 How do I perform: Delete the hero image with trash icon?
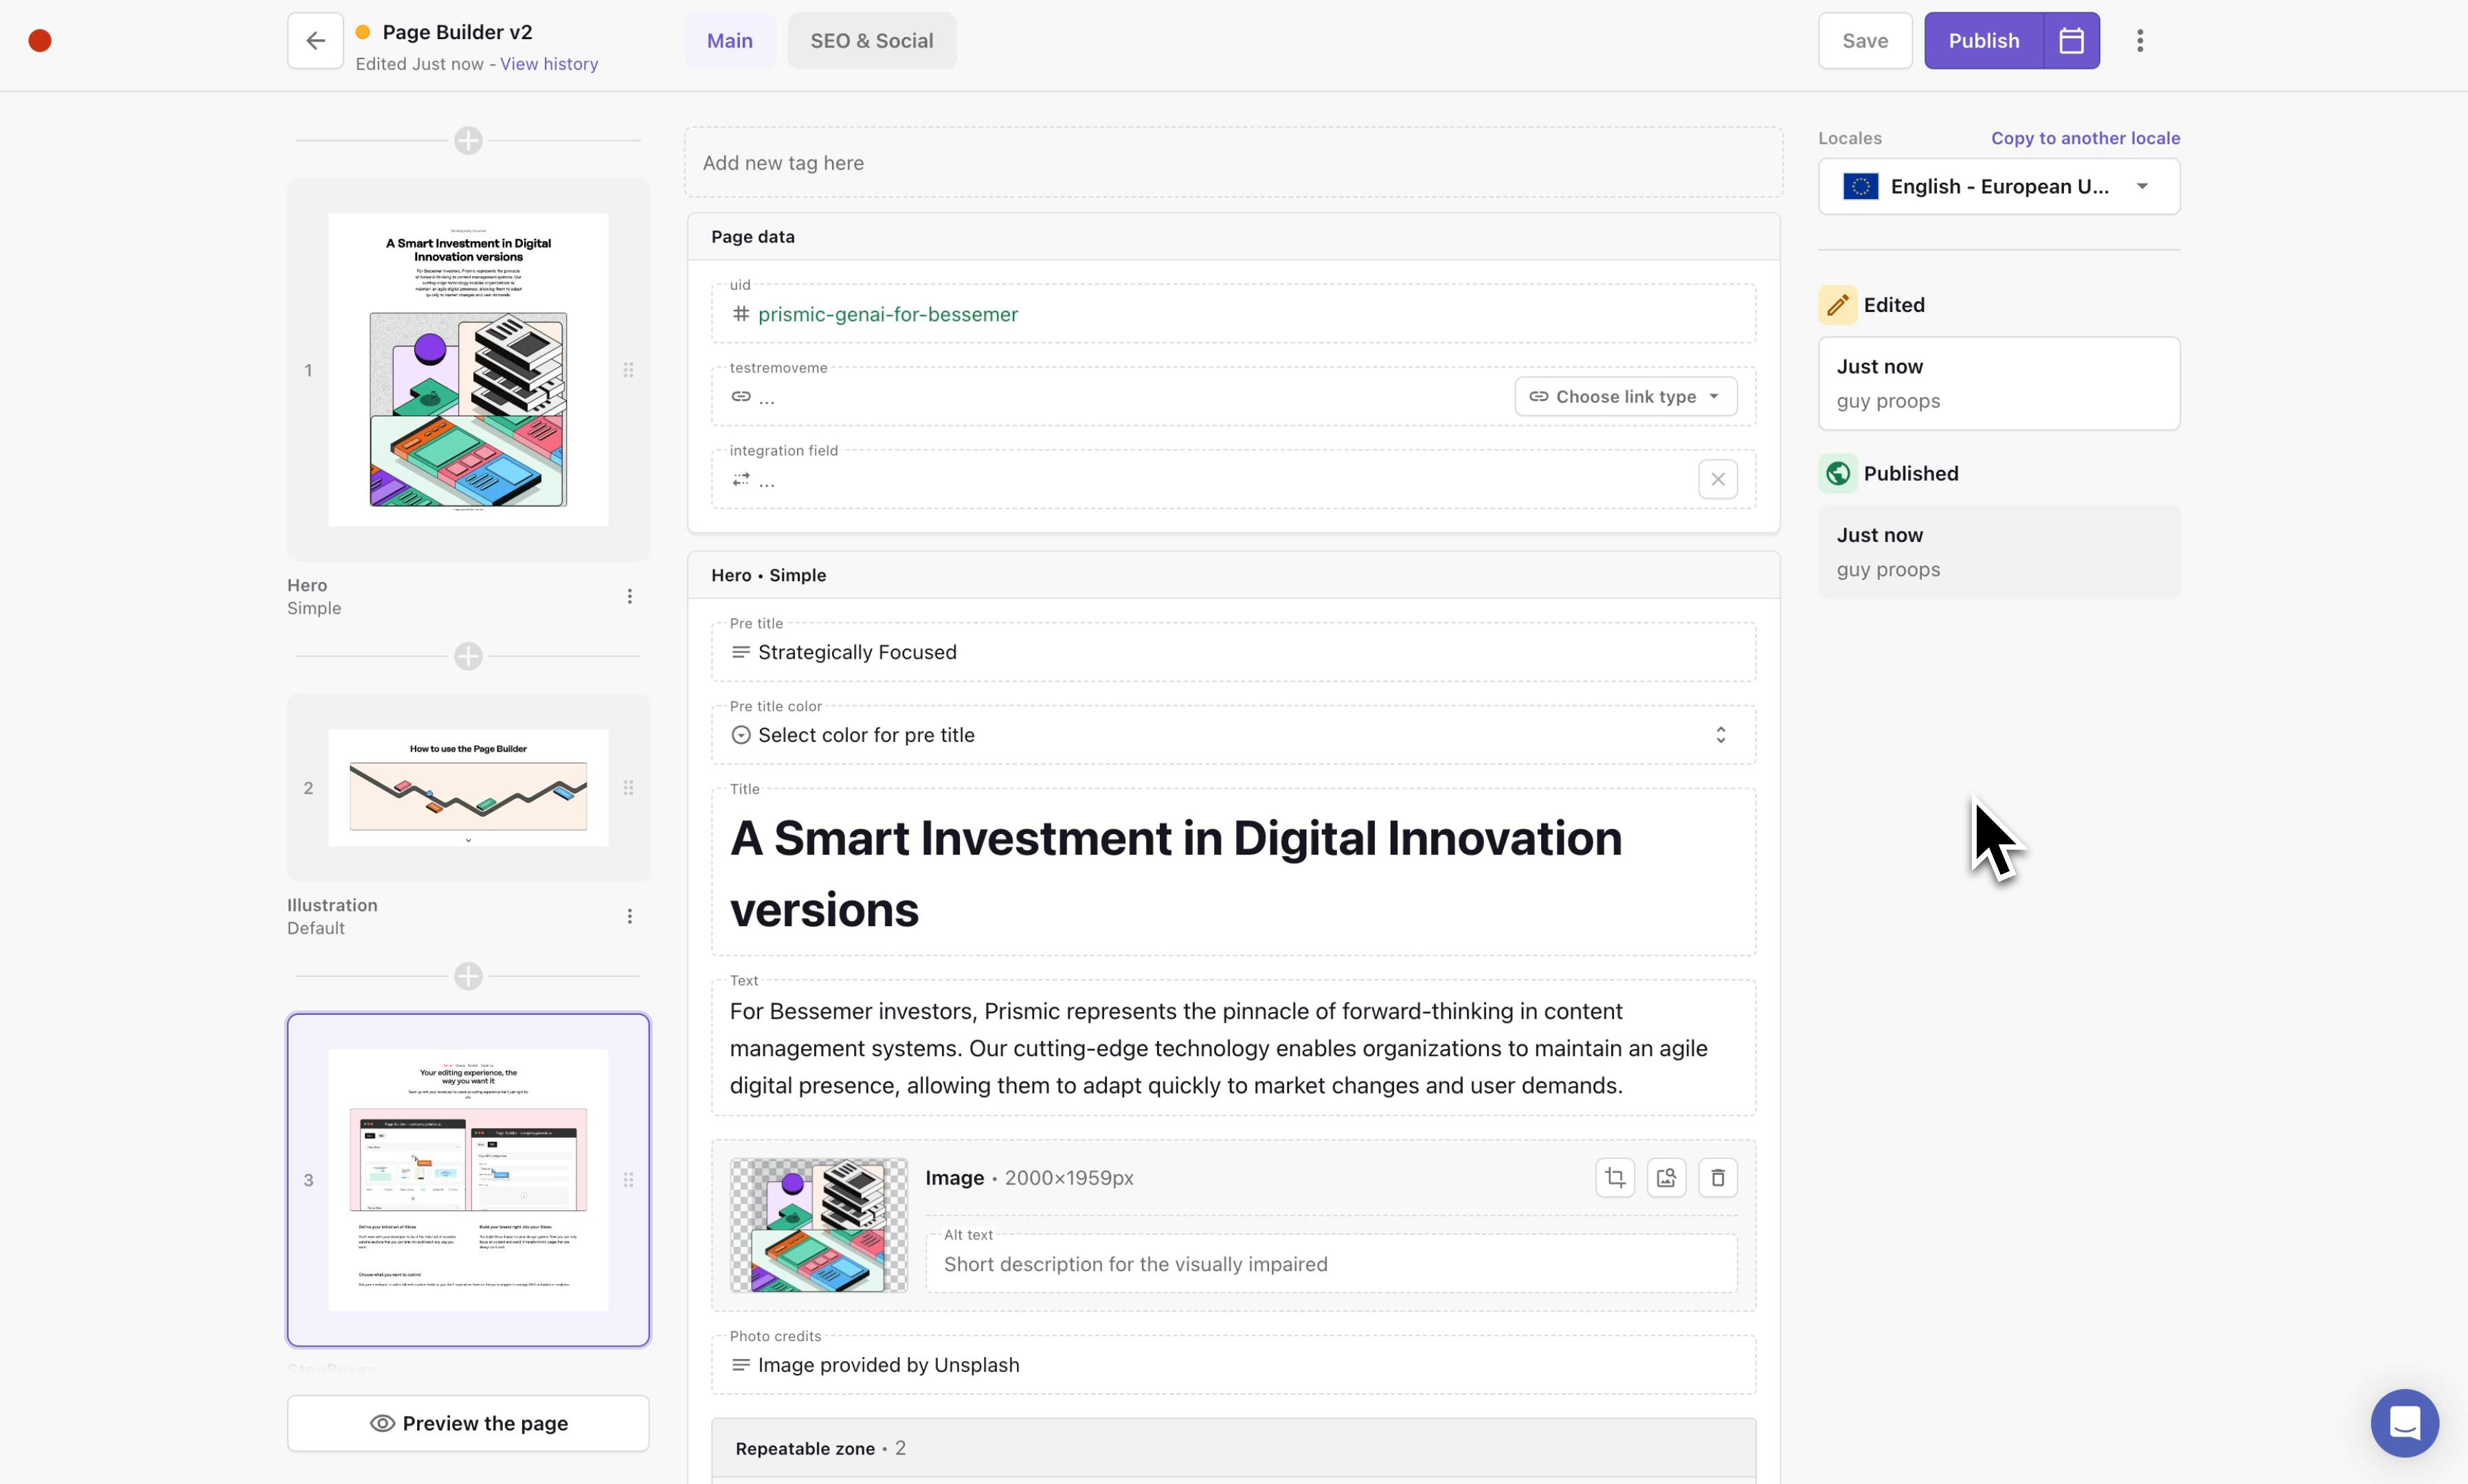1718,1178
